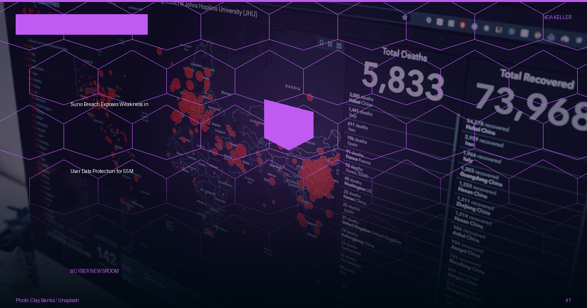
Task: Open the 'Photo: Clay Banks / Unsplash' credit
Action: [47, 300]
